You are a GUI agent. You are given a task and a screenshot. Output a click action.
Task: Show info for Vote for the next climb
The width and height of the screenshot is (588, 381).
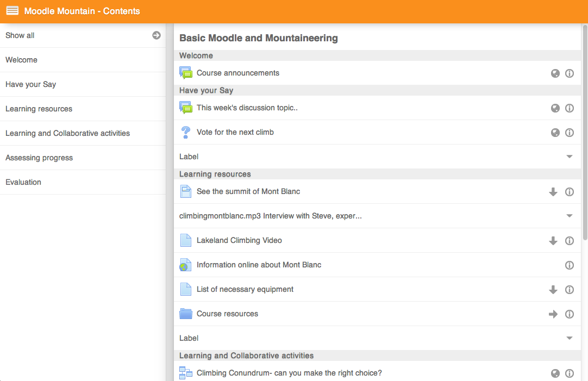click(569, 133)
